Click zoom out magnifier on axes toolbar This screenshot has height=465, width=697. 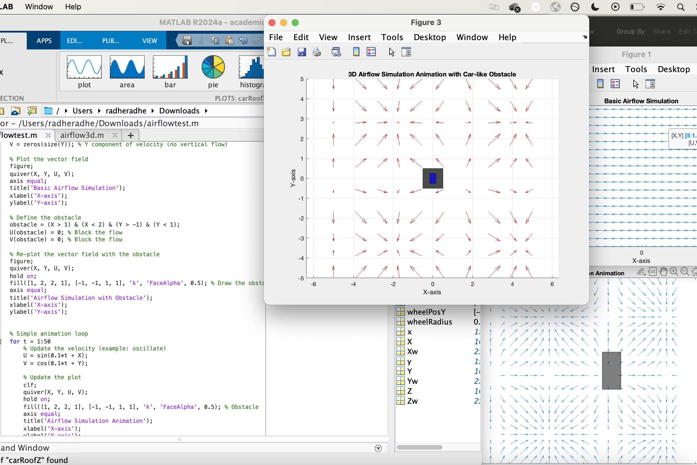(x=685, y=271)
